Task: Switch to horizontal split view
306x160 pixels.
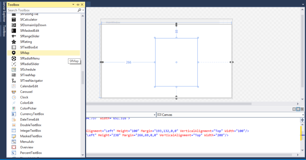Action: point(298,109)
